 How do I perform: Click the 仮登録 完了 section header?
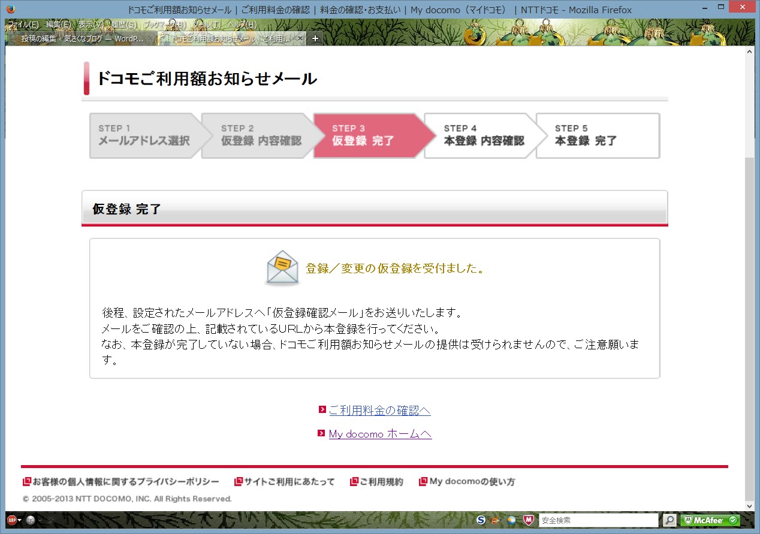click(x=375, y=208)
